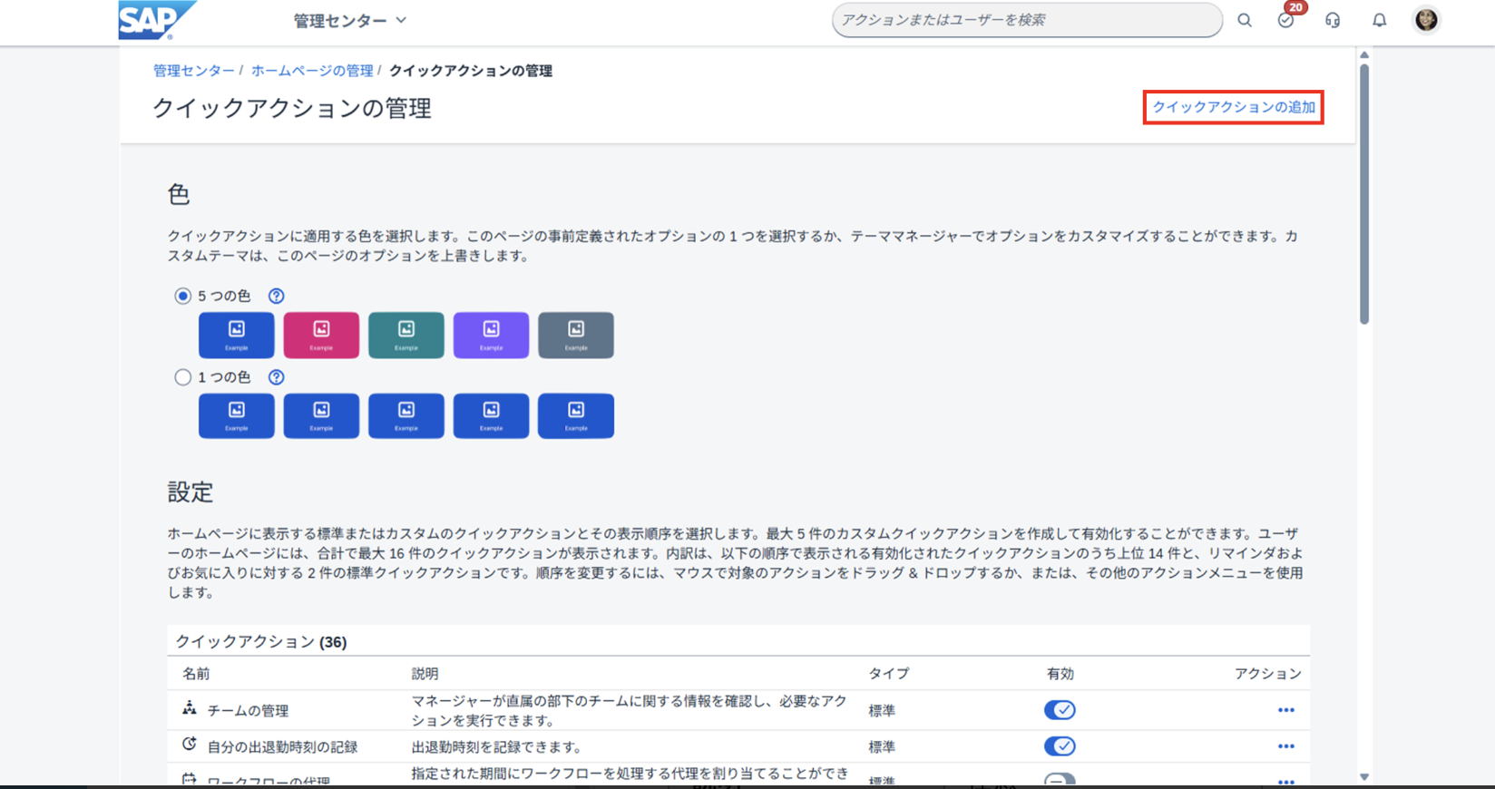Viewport: 1495px width, 789px height.
Task: Open the support headset icon
Action: click(x=1333, y=20)
